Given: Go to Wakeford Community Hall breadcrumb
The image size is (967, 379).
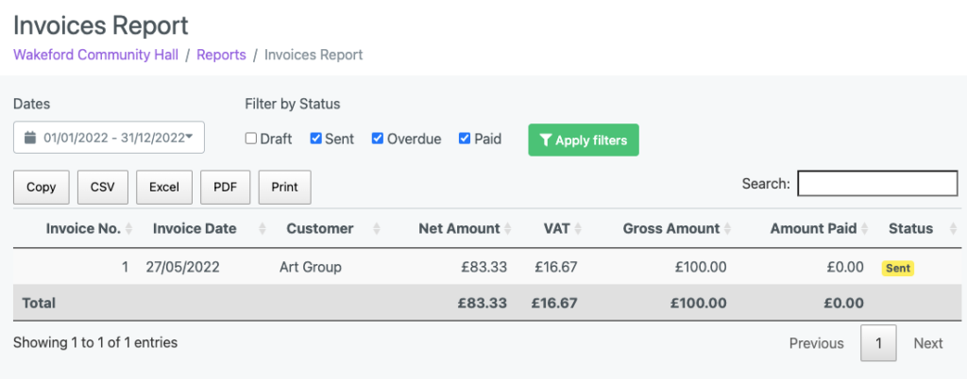Looking at the screenshot, I should pyautogui.click(x=95, y=55).
